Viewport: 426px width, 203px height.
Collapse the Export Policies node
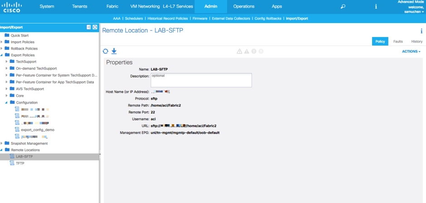click(2, 55)
